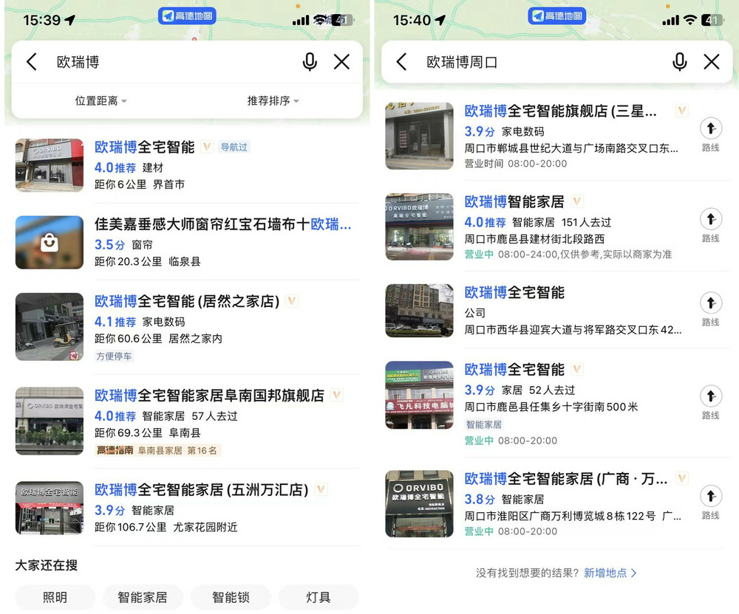Tap the 周口市鹿邑县建材街北段路西 address
Screen dimensions: 739x614
click(534, 239)
